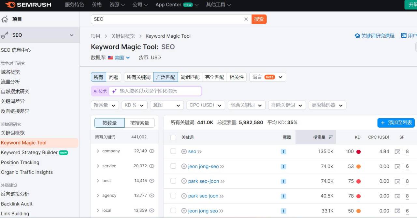Open the 意图 filter dropdown
The width and height of the screenshot is (417, 218).
167,105
